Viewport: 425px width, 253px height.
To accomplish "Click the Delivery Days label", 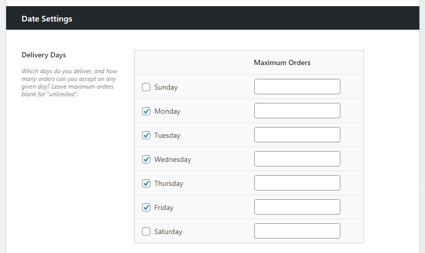I will click(x=44, y=55).
